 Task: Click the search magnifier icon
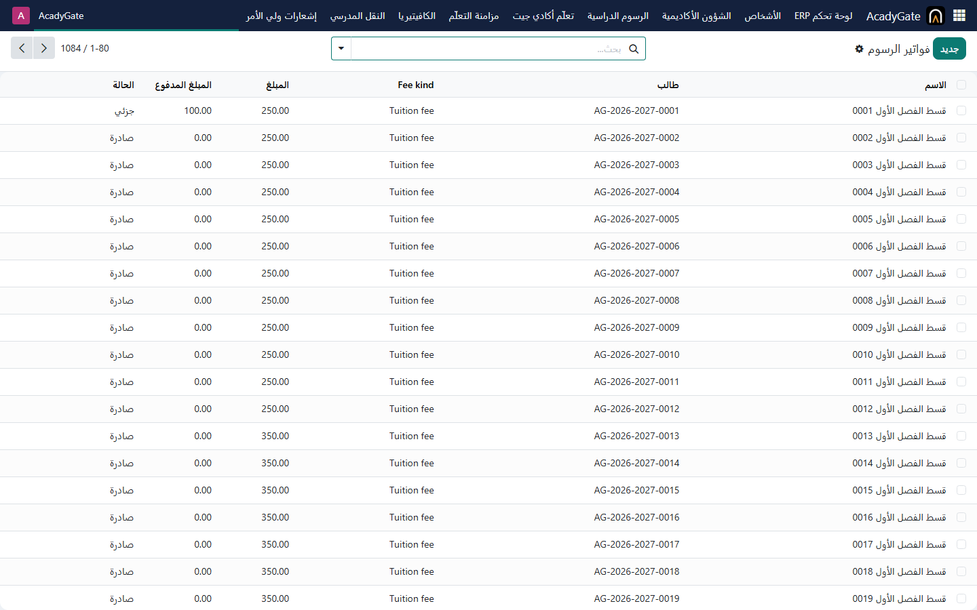pos(634,49)
